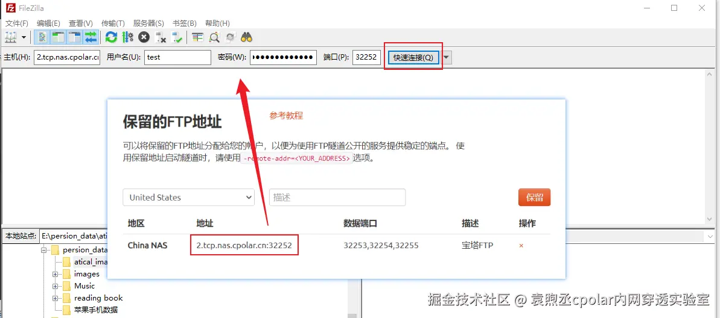Maximize the FileZilla window
The image size is (720, 318).
[x=674, y=8]
